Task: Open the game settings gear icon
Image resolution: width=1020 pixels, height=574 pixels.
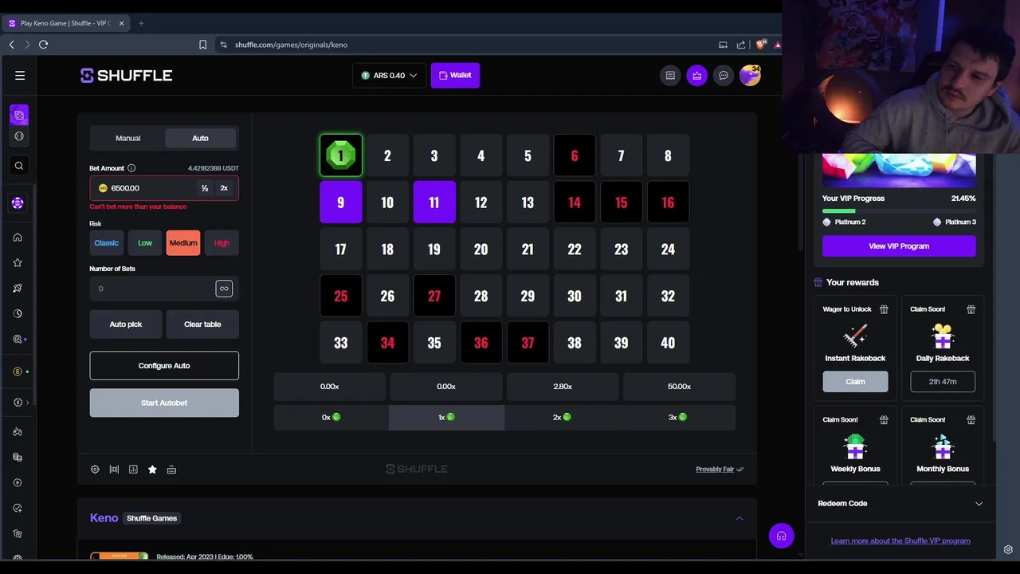Action: [95, 470]
